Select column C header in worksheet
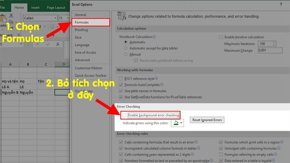 tap(46, 65)
